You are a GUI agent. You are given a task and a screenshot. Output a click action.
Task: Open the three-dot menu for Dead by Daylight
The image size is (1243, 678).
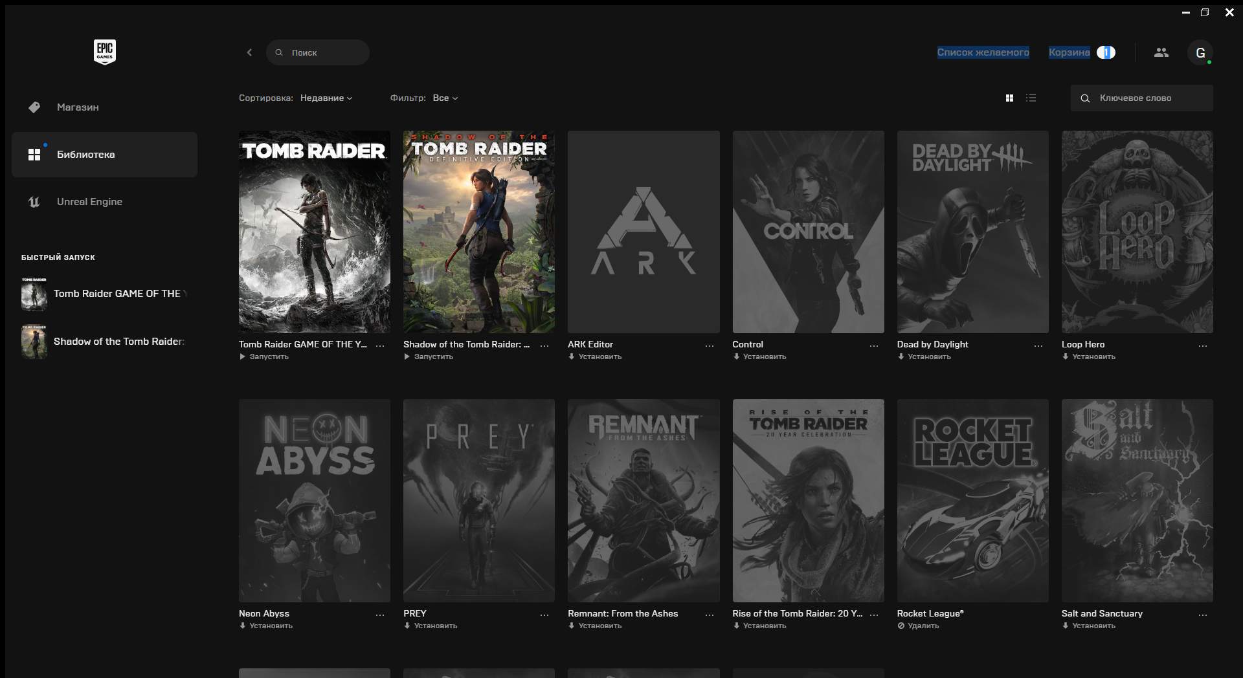(1038, 345)
